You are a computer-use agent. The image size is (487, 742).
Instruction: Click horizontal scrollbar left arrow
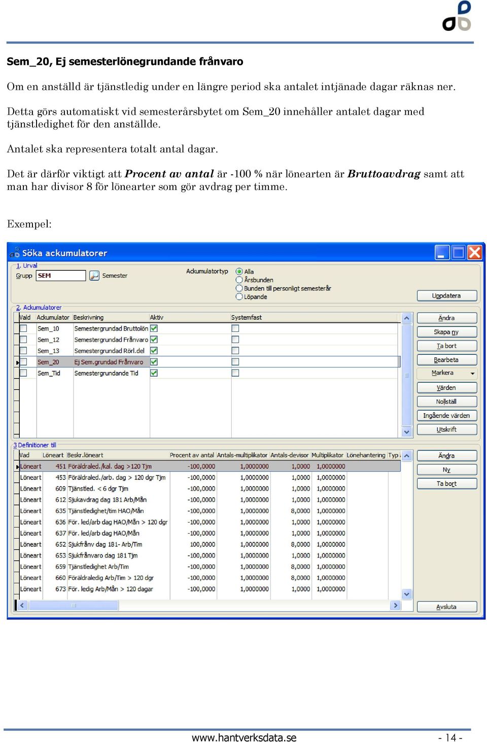[x=22, y=605]
